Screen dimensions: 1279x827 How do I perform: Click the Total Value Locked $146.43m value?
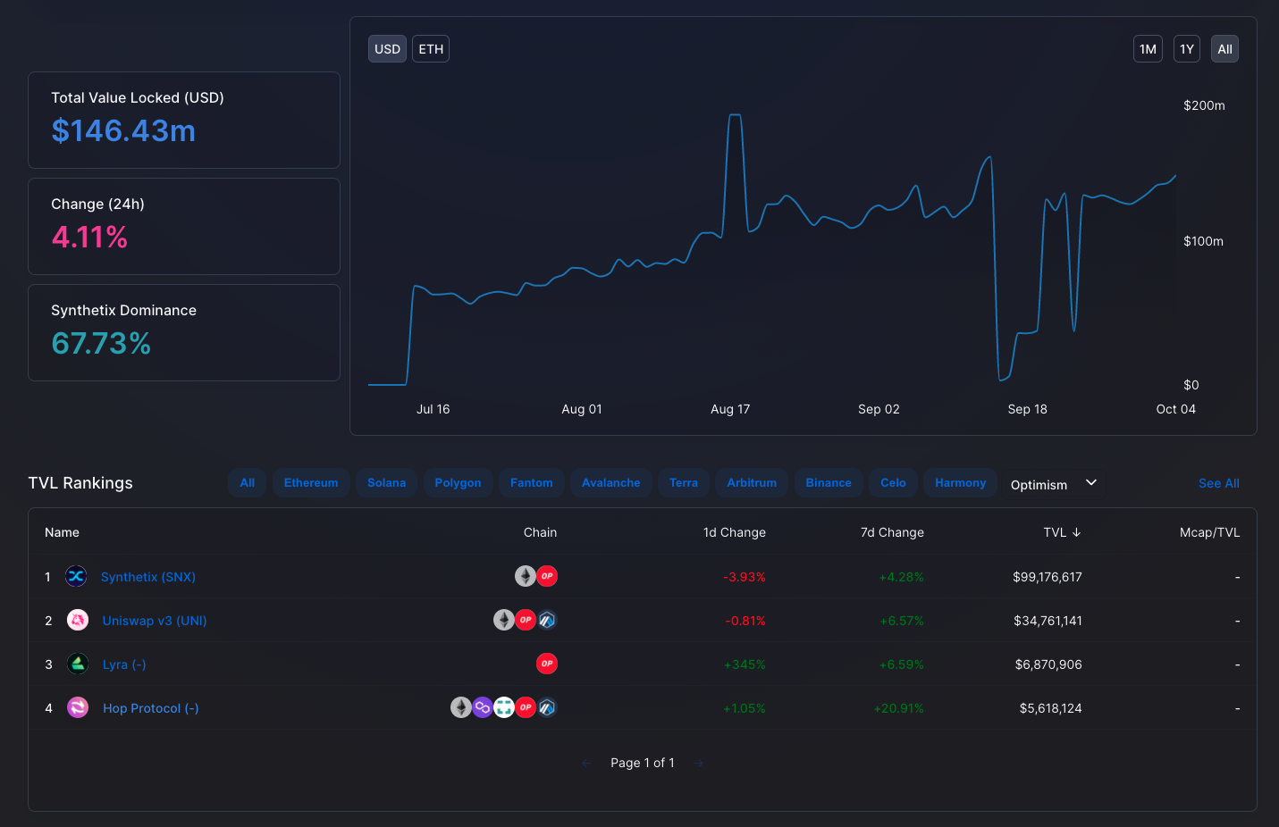123,131
